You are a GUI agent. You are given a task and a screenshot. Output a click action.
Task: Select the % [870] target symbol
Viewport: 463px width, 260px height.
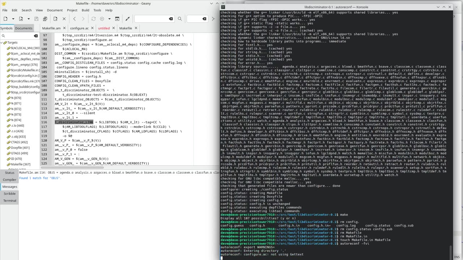(16, 98)
